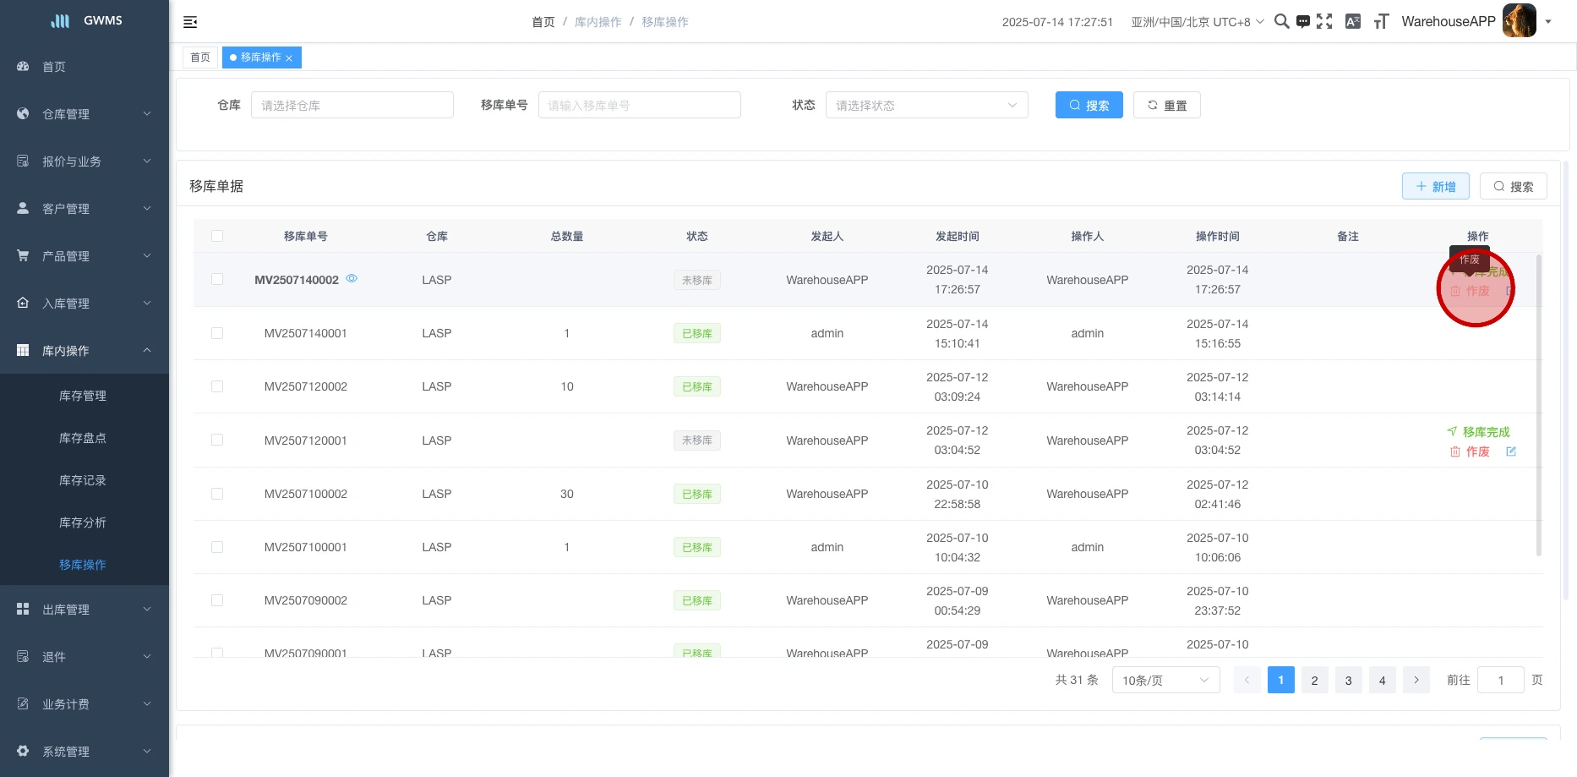This screenshot has height=777, width=1577.
Task: Open the 10条/页 page size dropdown
Action: pos(1165,680)
